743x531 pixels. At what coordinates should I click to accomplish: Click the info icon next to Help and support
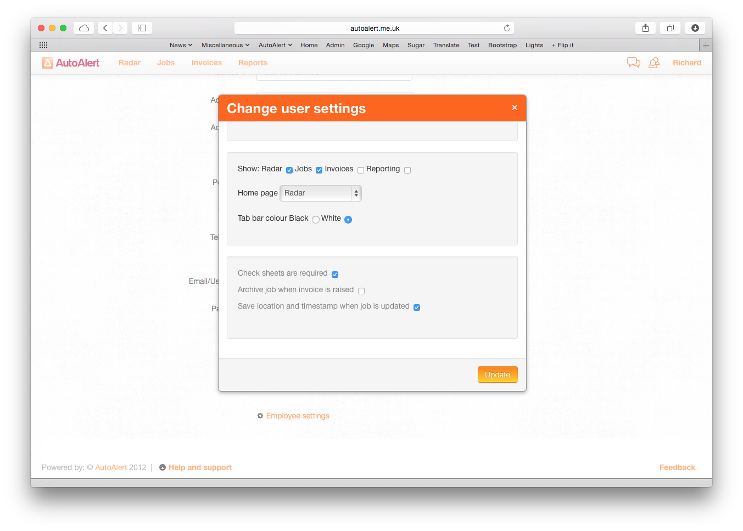(163, 467)
